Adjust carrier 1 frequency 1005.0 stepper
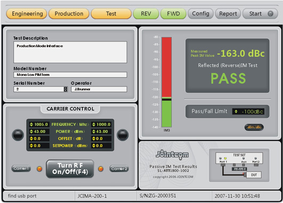283x203 pixels. tap(31, 124)
